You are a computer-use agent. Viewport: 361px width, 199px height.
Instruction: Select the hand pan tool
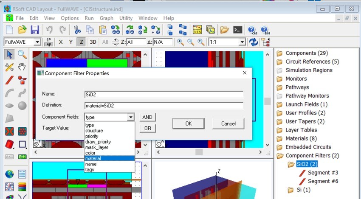tap(22, 67)
